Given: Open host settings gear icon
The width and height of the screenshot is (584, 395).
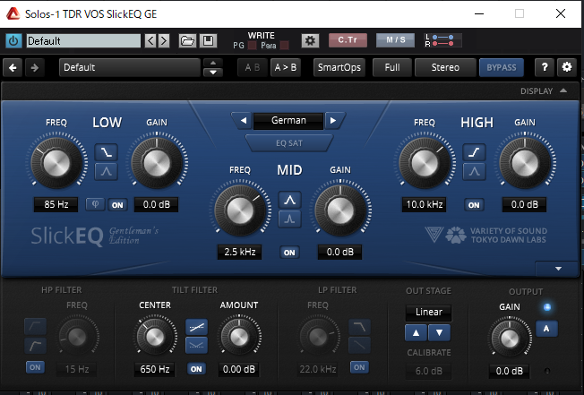Looking at the screenshot, I should coord(310,40).
